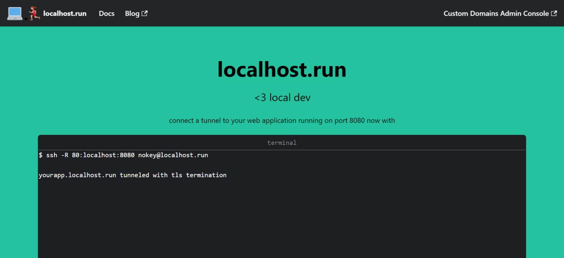Click the <3 local dev tagline

pos(282,97)
